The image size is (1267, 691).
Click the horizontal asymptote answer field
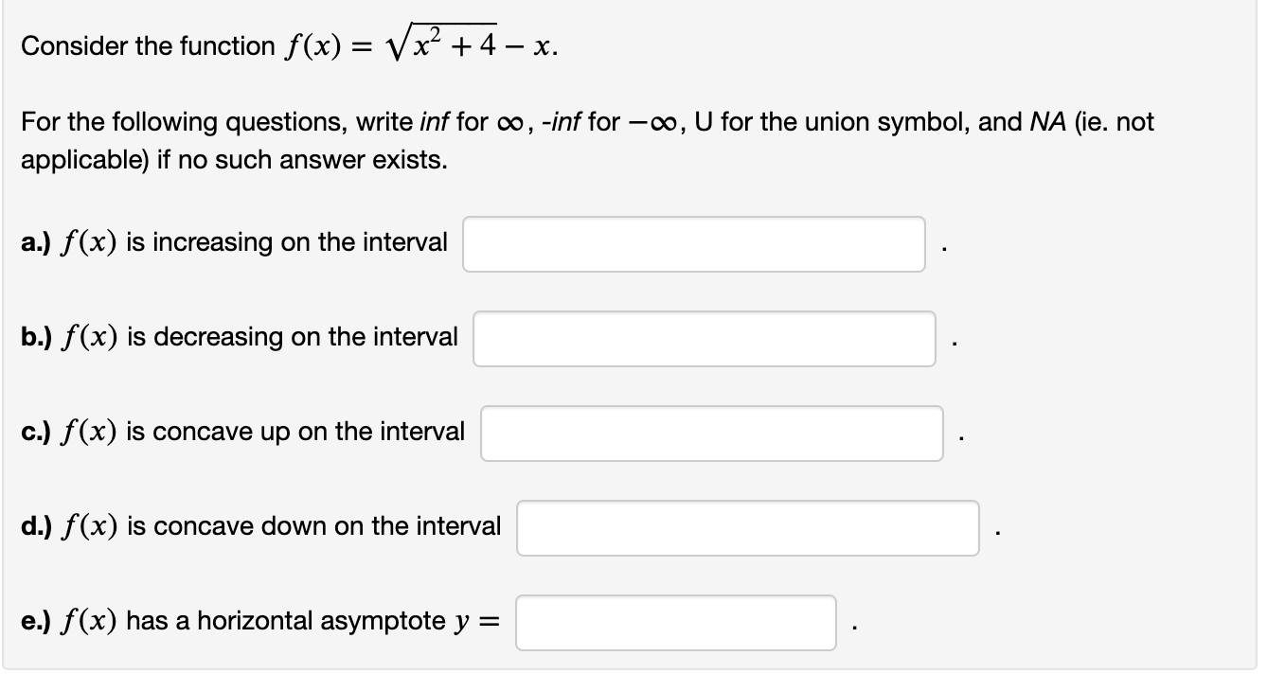click(x=676, y=623)
